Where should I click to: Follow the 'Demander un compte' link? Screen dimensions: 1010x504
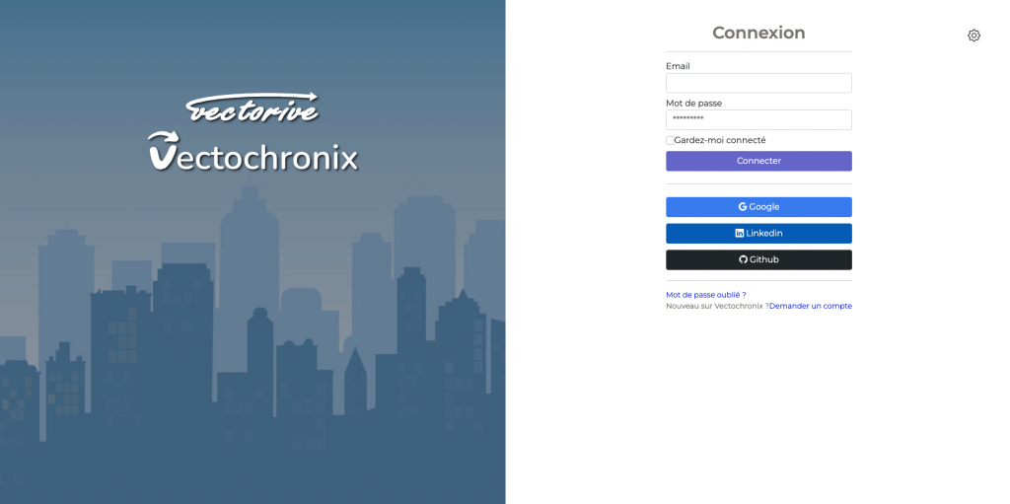(810, 306)
